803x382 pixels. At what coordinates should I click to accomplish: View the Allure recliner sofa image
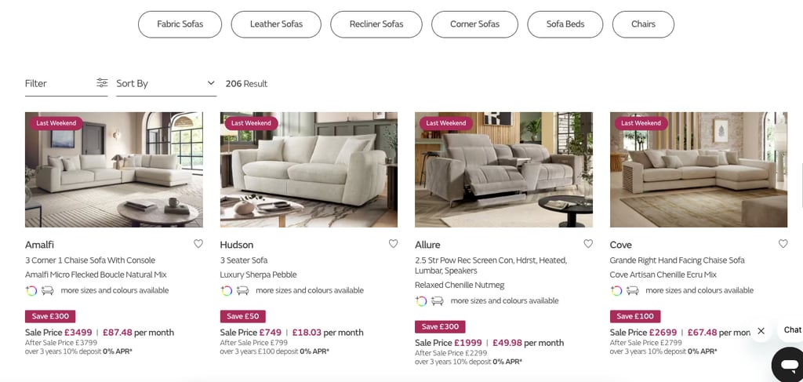click(503, 169)
